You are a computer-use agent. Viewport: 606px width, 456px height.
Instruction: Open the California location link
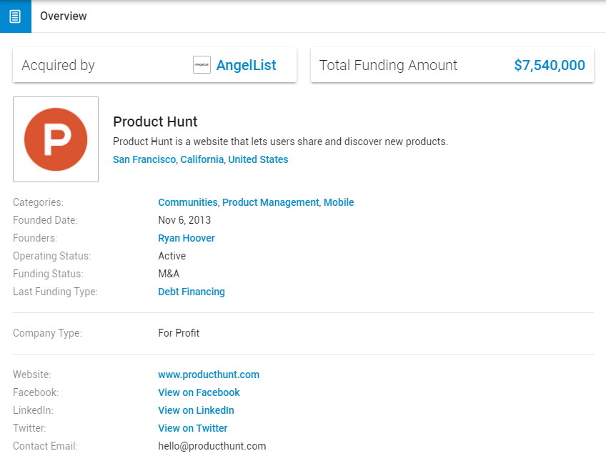202,159
